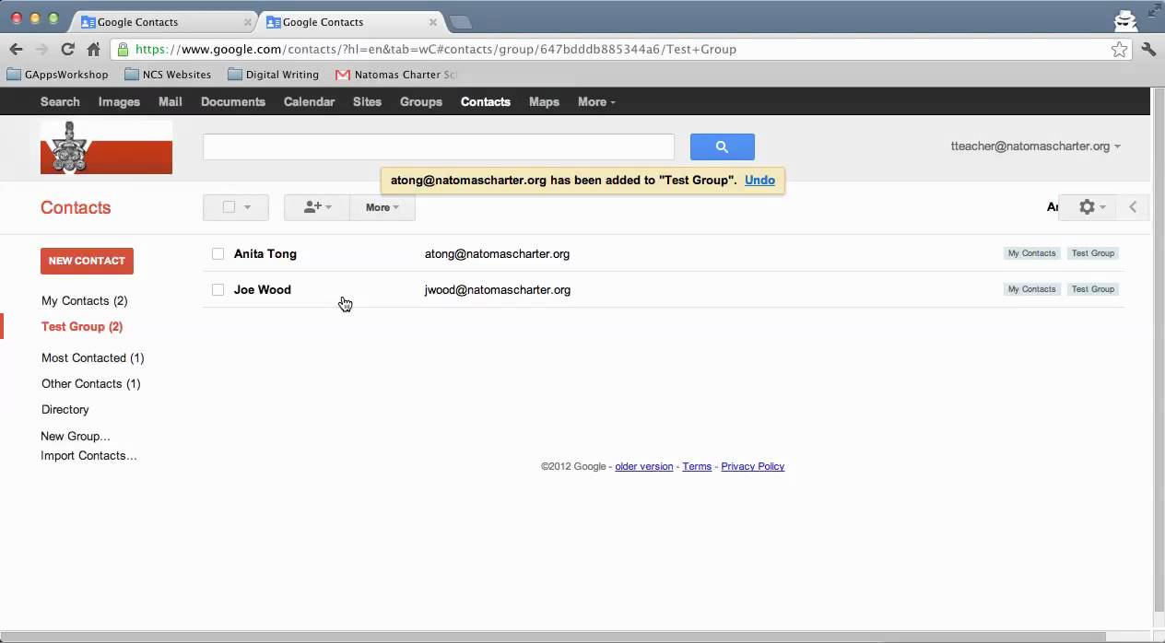Select the second Google Contacts tab
The width and height of the screenshot is (1165, 643).
coord(350,21)
